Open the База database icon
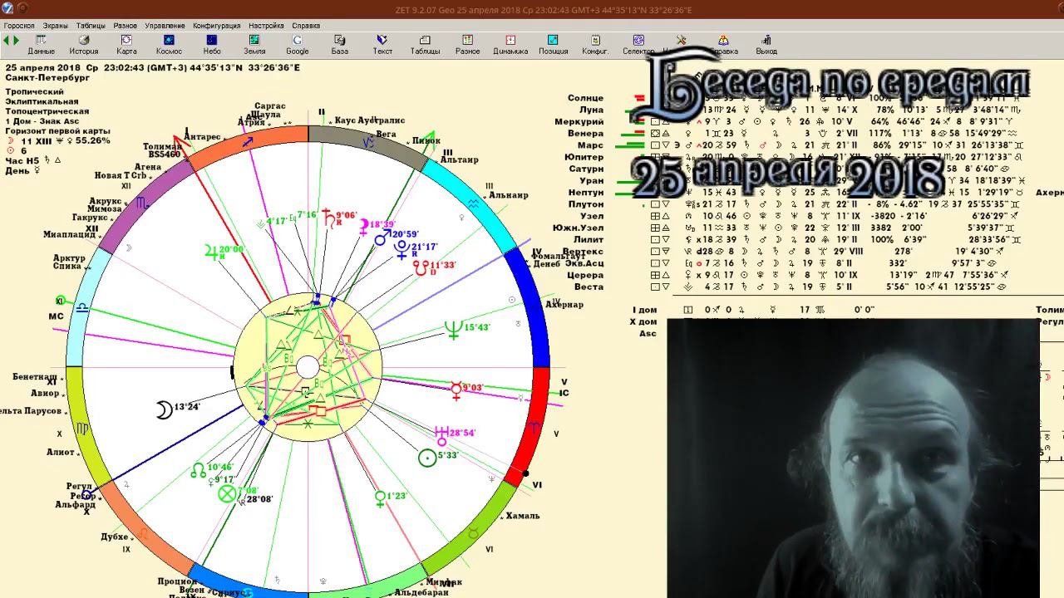The height and width of the screenshot is (598, 1064). [x=340, y=45]
